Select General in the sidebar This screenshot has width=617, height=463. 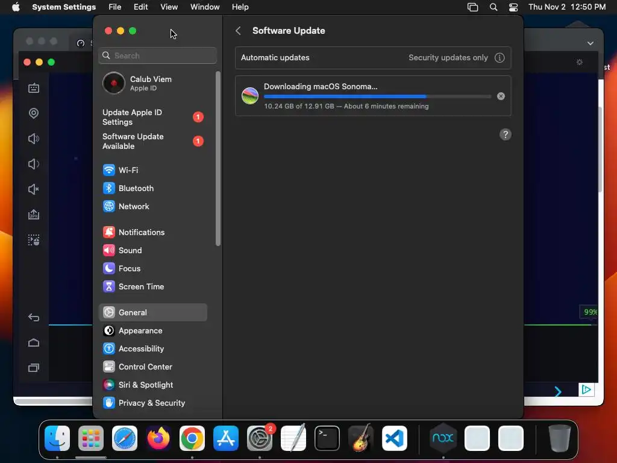(x=152, y=313)
